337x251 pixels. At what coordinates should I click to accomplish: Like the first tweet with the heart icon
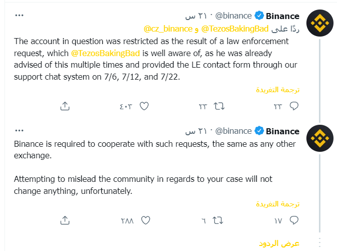(x=144, y=106)
